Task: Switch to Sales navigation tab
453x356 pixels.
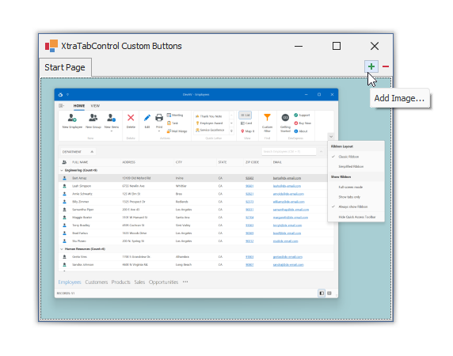Action: (x=139, y=282)
